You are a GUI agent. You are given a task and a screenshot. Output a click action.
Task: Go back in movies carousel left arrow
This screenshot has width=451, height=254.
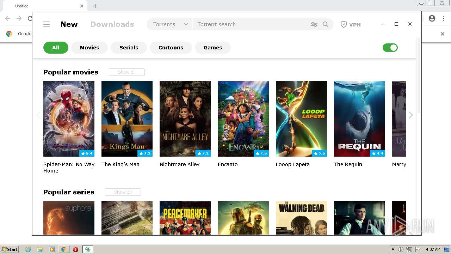click(x=38, y=115)
